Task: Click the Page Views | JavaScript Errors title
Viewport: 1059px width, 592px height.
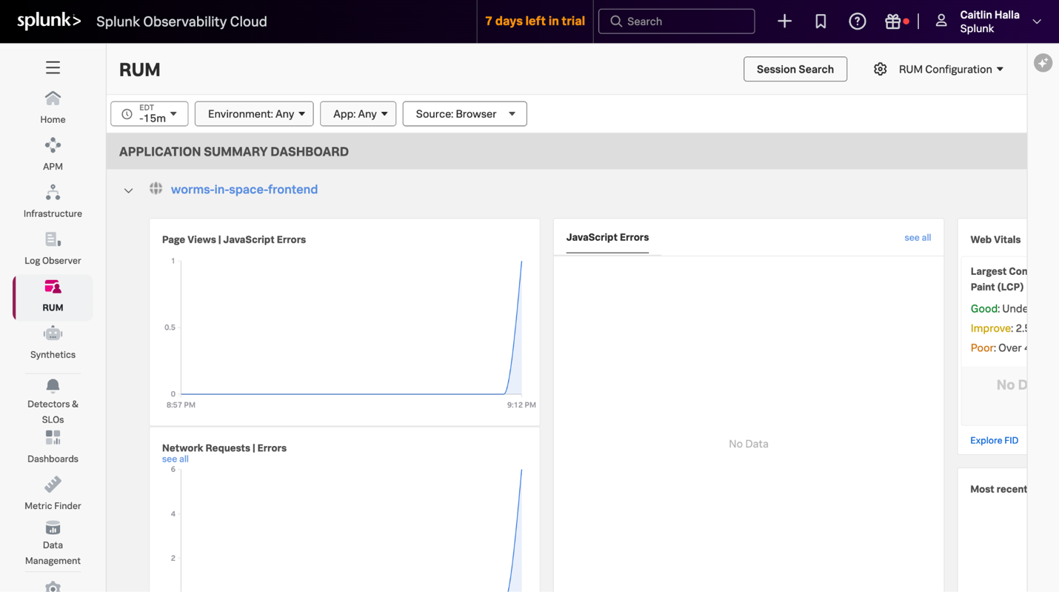Action: (234, 239)
